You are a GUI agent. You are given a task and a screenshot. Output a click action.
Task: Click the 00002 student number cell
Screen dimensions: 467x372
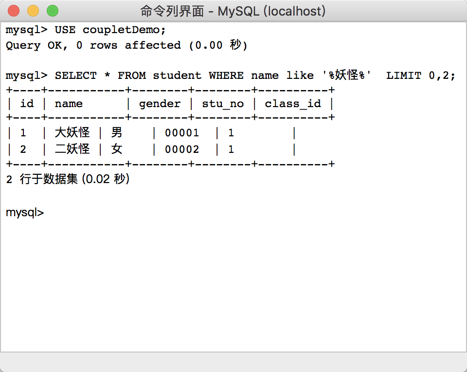click(182, 149)
